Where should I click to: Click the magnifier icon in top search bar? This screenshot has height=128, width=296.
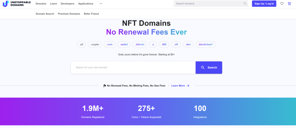coord(245,4)
